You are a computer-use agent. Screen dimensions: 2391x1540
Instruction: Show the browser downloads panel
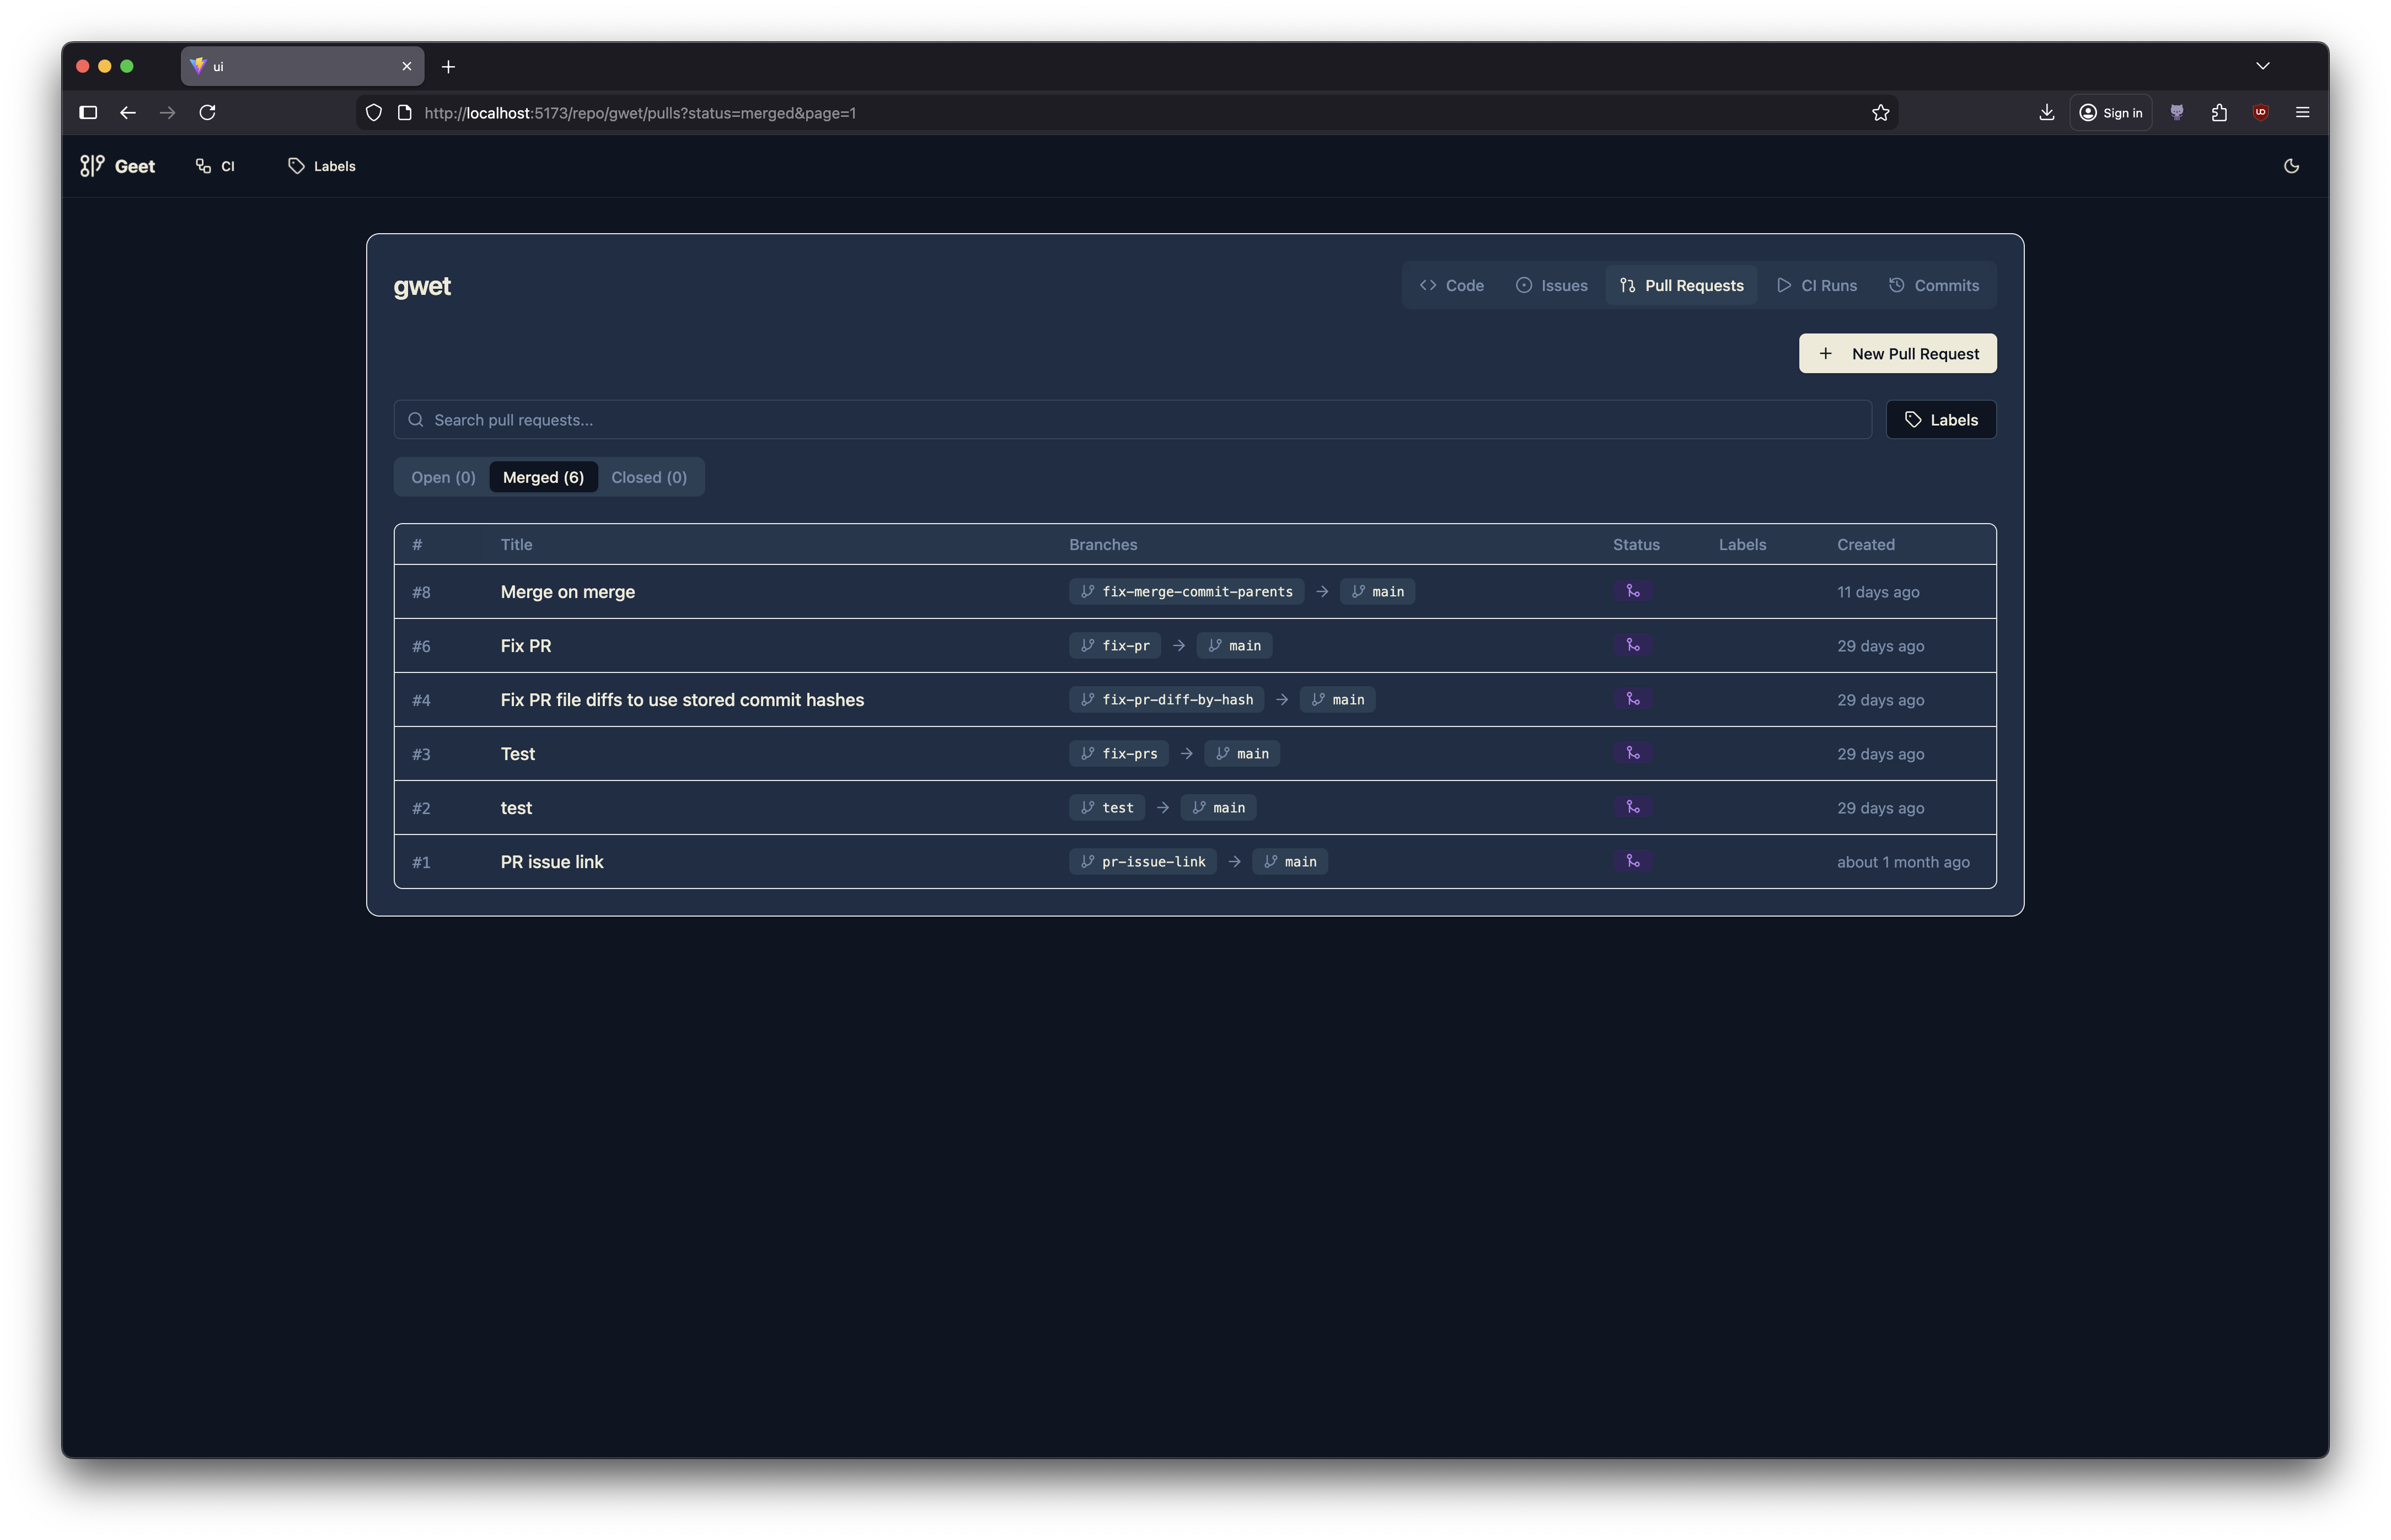point(2047,113)
